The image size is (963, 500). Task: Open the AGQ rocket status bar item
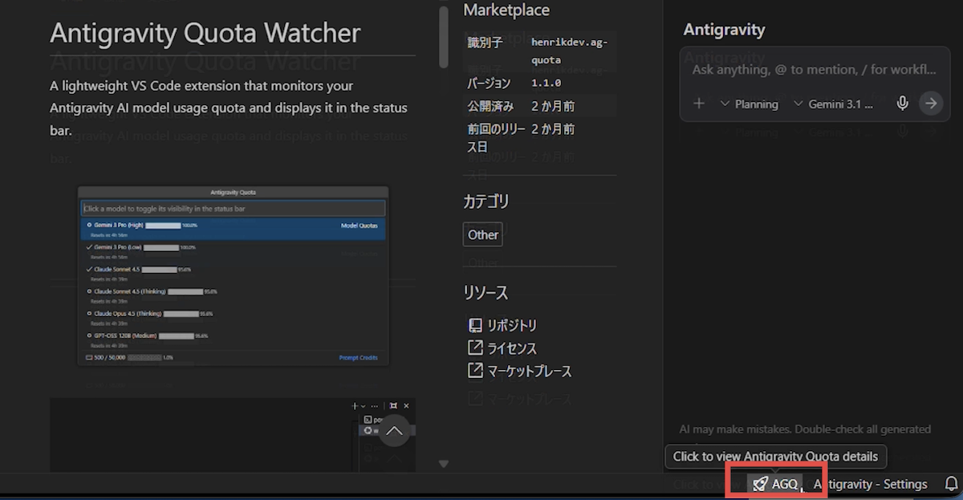[x=776, y=484]
